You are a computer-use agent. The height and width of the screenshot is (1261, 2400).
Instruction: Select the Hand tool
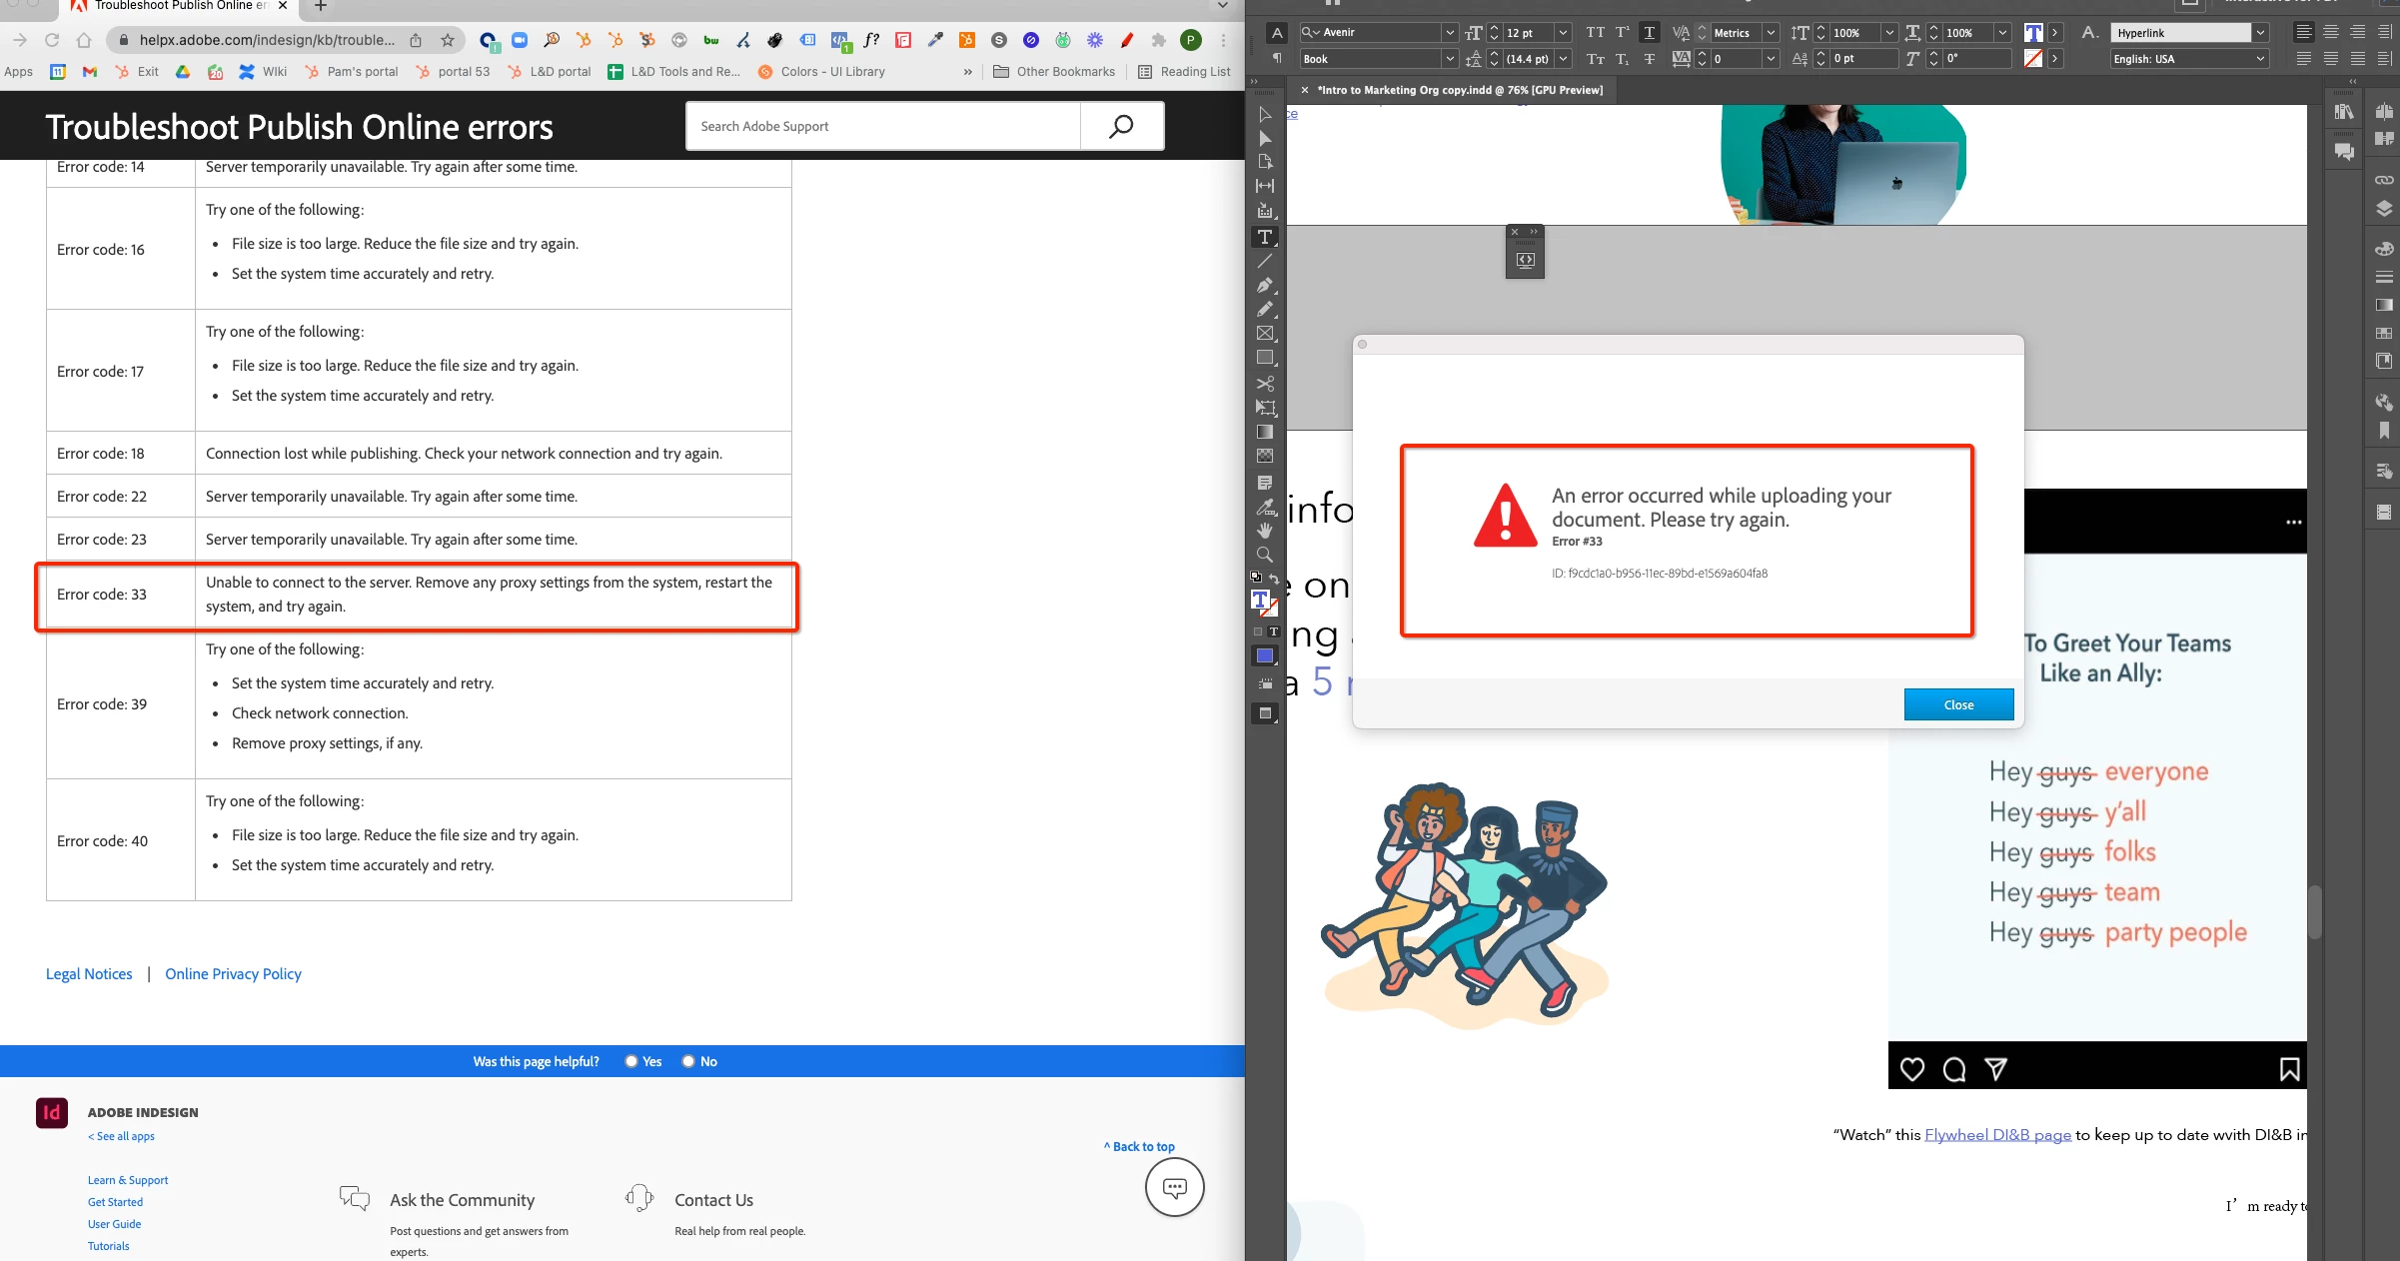click(1265, 531)
